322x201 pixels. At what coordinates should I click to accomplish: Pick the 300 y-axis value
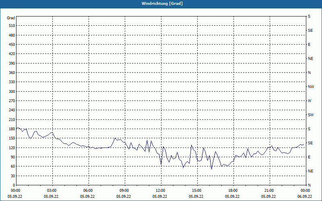[12, 91]
